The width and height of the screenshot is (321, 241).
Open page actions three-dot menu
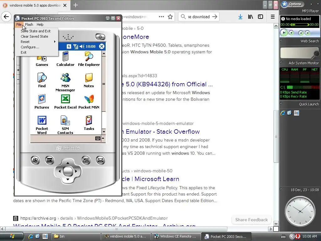(161, 17)
